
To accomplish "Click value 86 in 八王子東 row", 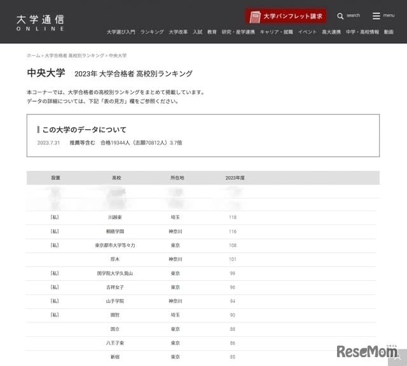I will [x=233, y=343].
